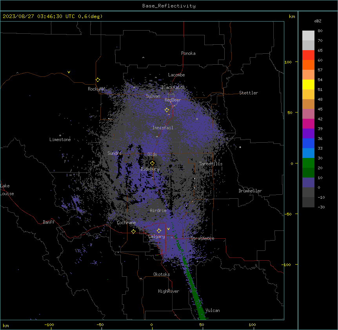This screenshot has width=338, height=330.
Task: Click the Sylvan city label
Action: tap(153, 96)
